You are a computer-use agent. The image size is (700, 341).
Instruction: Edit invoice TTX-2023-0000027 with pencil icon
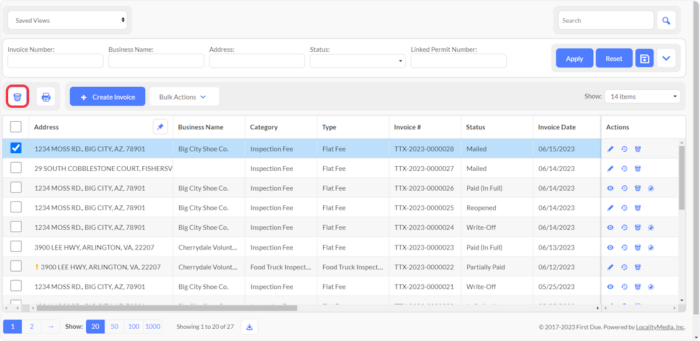611,168
